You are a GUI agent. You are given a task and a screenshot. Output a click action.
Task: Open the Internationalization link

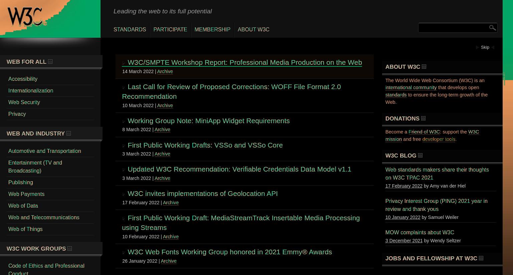(31, 90)
